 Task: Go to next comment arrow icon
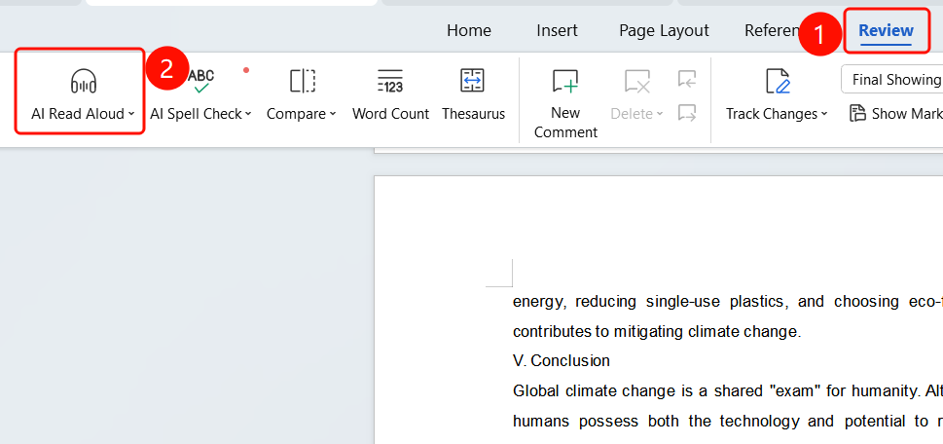(x=687, y=113)
